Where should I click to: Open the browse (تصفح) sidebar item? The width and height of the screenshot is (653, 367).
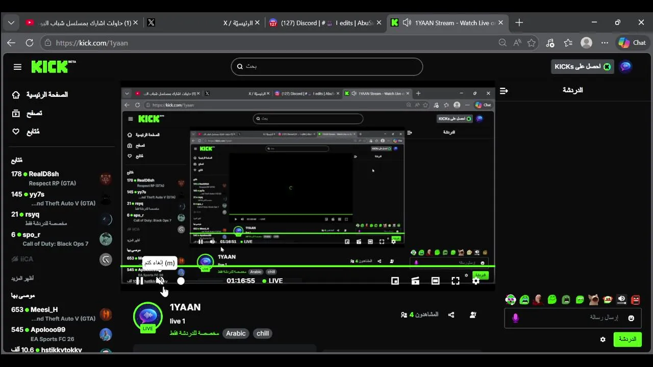[x=27, y=113]
